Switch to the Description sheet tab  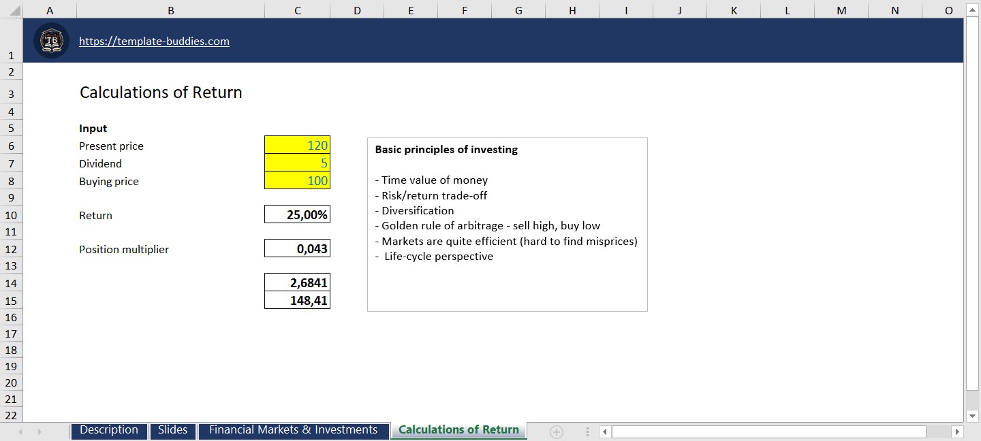point(109,430)
